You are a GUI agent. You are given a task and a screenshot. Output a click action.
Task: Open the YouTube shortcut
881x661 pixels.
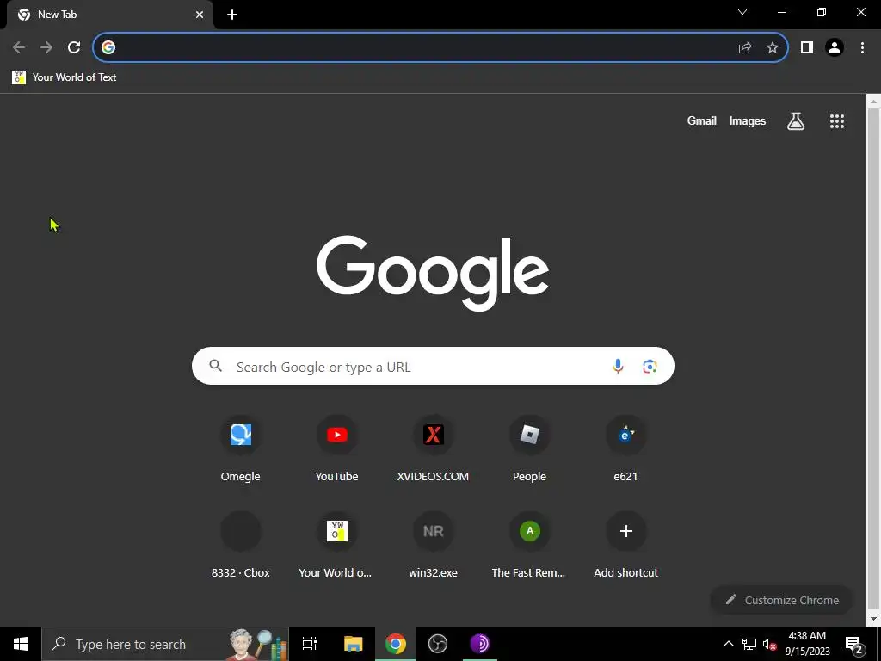point(336,448)
